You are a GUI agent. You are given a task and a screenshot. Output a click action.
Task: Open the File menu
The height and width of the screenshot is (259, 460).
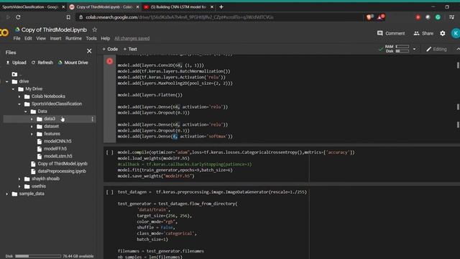coord(17,38)
